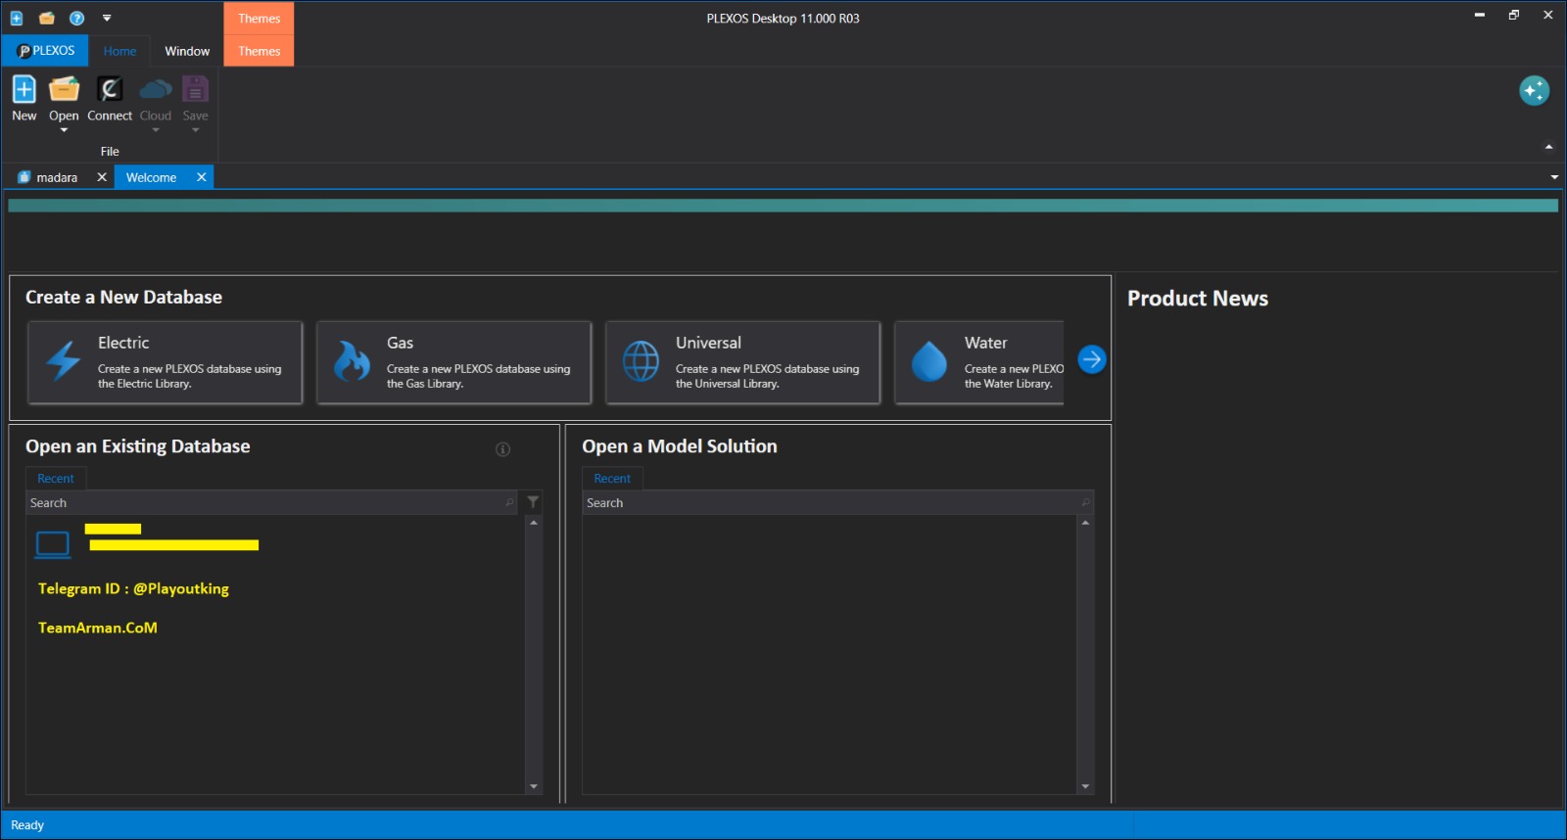1567x840 pixels.
Task: Create a new Universal database
Action: (x=742, y=362)
